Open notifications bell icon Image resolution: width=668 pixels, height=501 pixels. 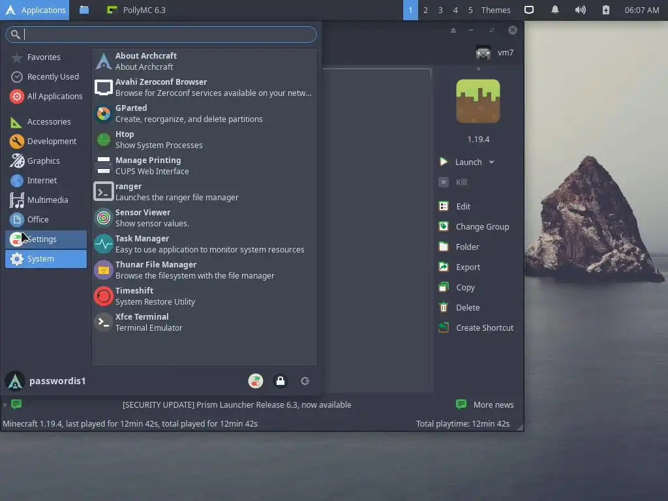point(555,10)
